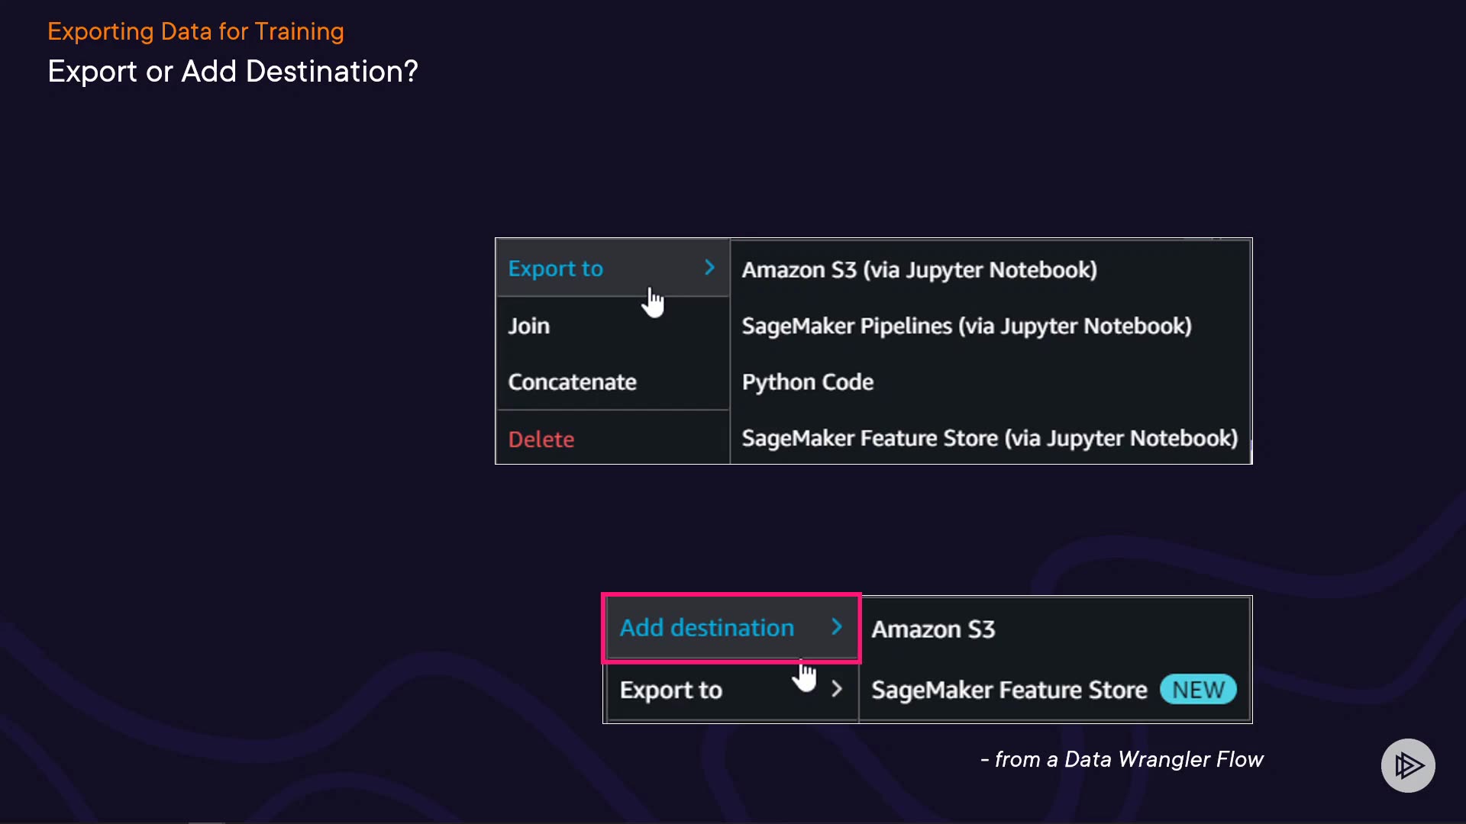The height and width of the screenshot is (824, 1466).
Task: Choose Amazon S3 under Add destination
Action: [933, 629]
